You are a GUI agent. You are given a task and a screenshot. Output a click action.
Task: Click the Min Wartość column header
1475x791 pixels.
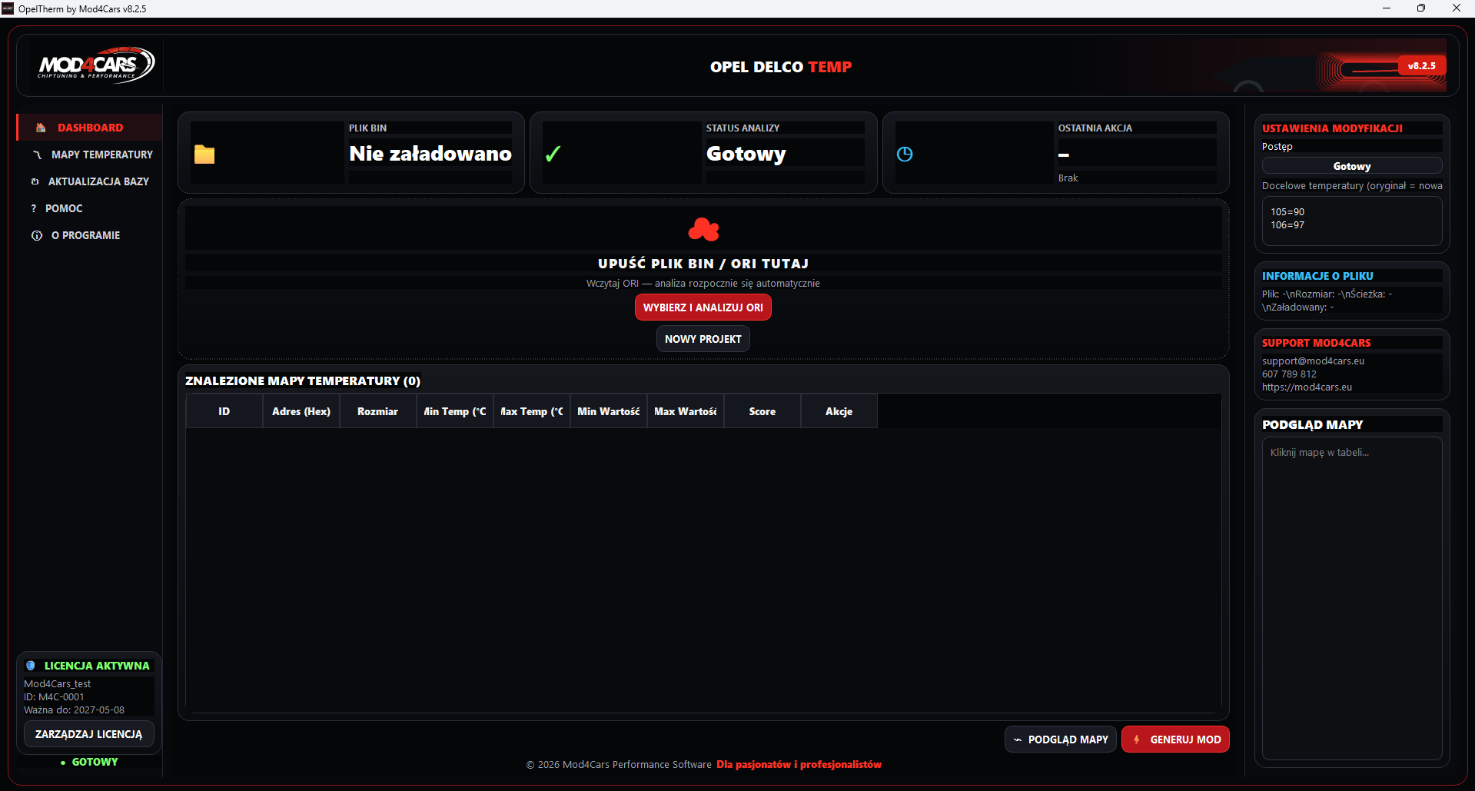tap(609, 411)
